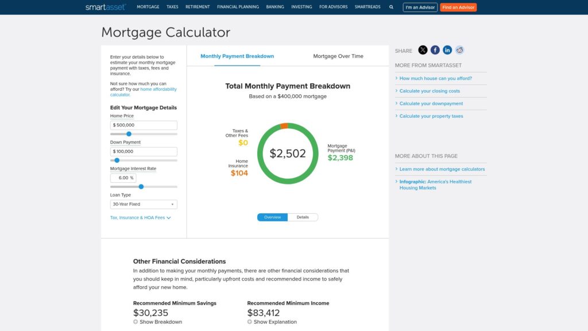This screenshot has height=331, width=588.
Task: Click the Home Price input field
Action: 144,125
